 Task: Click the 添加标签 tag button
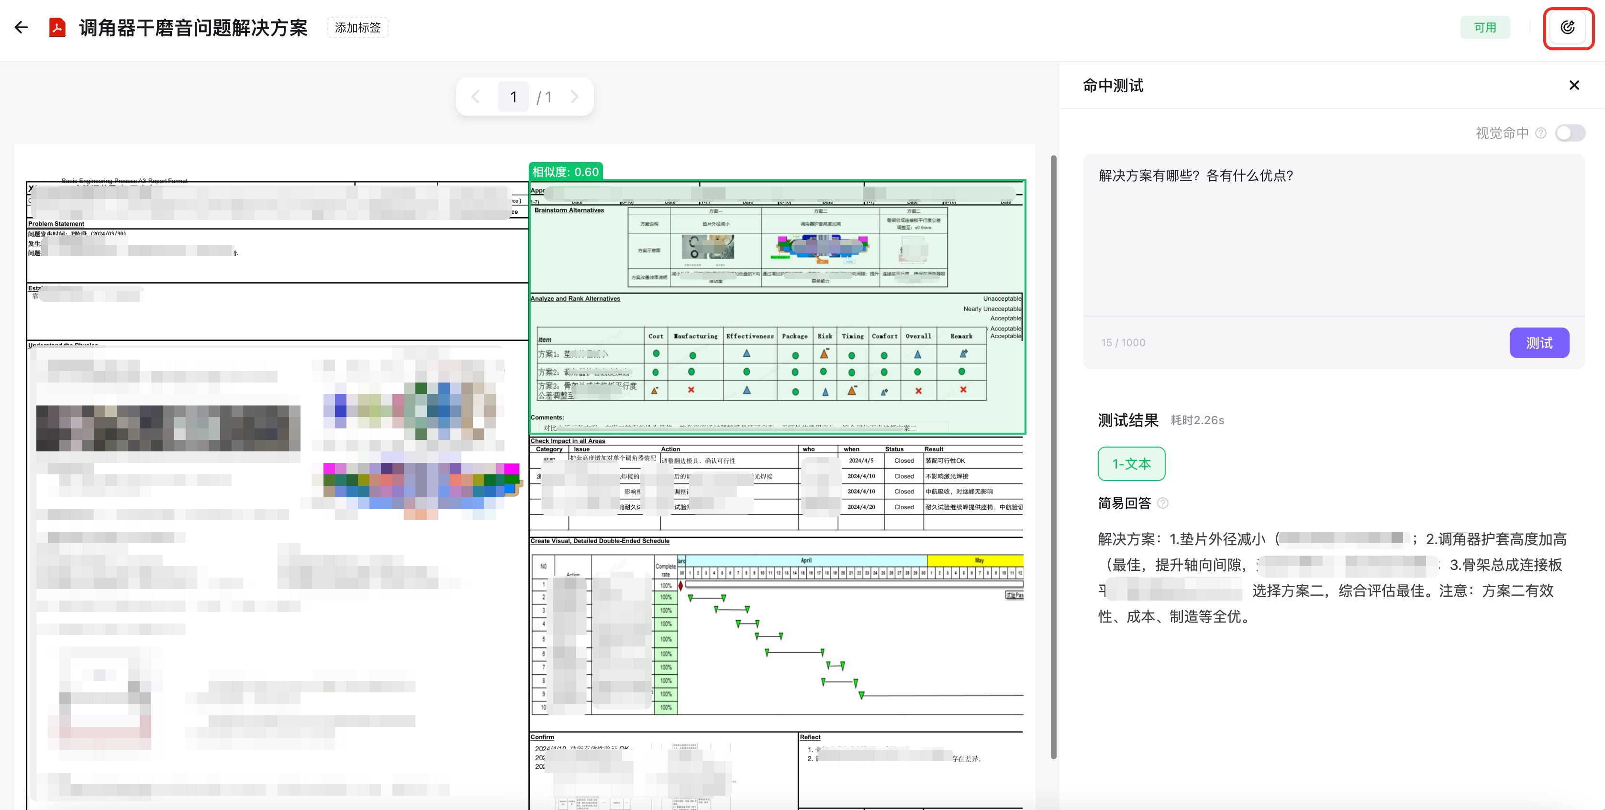(x=357, y=27)
